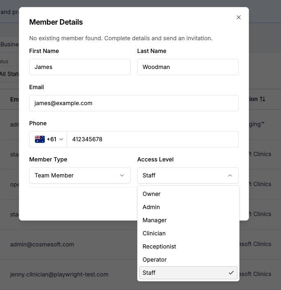
Task: Select Admin access level
Action: (188, 207)
